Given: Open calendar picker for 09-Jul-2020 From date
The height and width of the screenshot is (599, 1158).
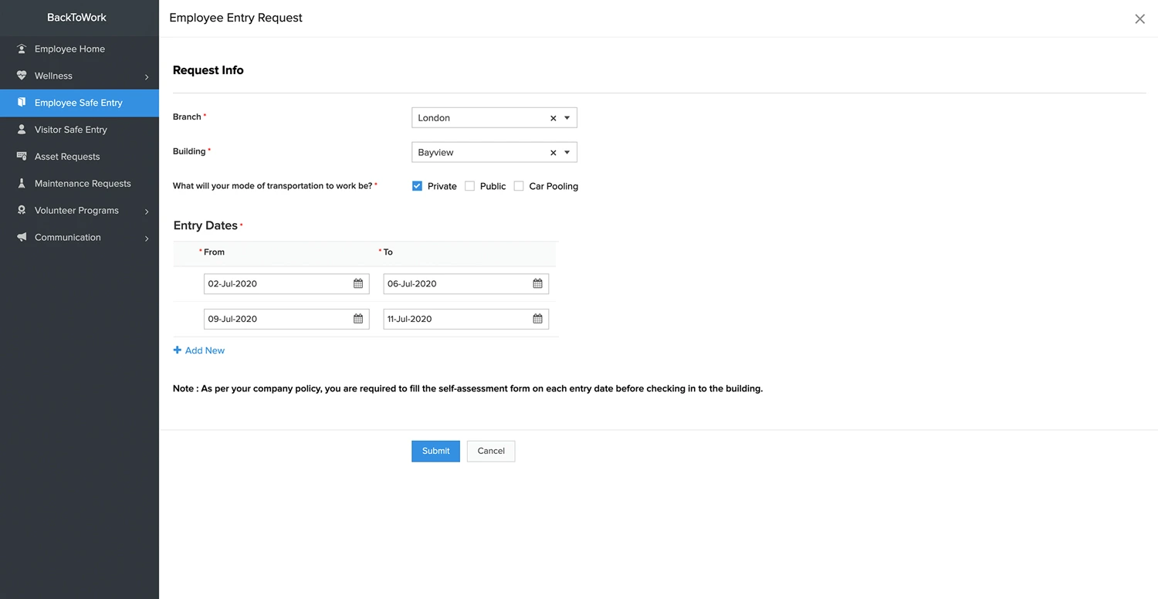Looking at the screenshot, I should (x=358, y=319).
